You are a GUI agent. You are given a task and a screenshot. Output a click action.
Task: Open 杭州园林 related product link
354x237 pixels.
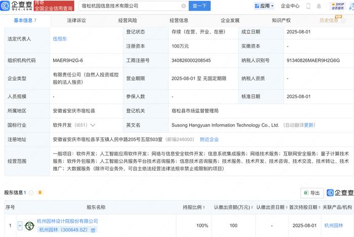coord(334,225)
